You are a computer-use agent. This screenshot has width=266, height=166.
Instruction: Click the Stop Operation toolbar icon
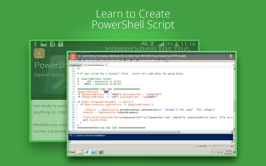(x=125, y=60)
